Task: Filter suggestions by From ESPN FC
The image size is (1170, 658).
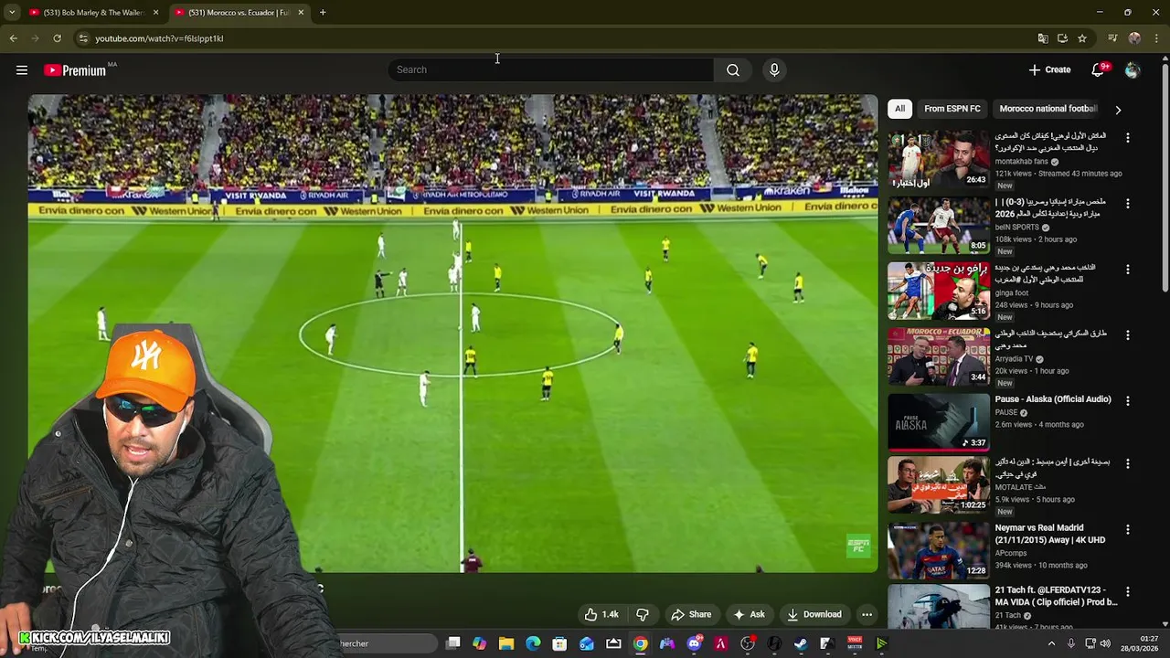Action: pyautogui.click(x=952, y=109)
